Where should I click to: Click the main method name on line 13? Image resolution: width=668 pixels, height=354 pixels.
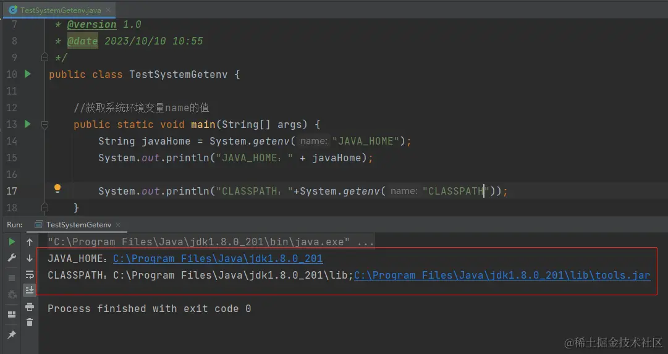pyautogui.click(x=203, y=124)
